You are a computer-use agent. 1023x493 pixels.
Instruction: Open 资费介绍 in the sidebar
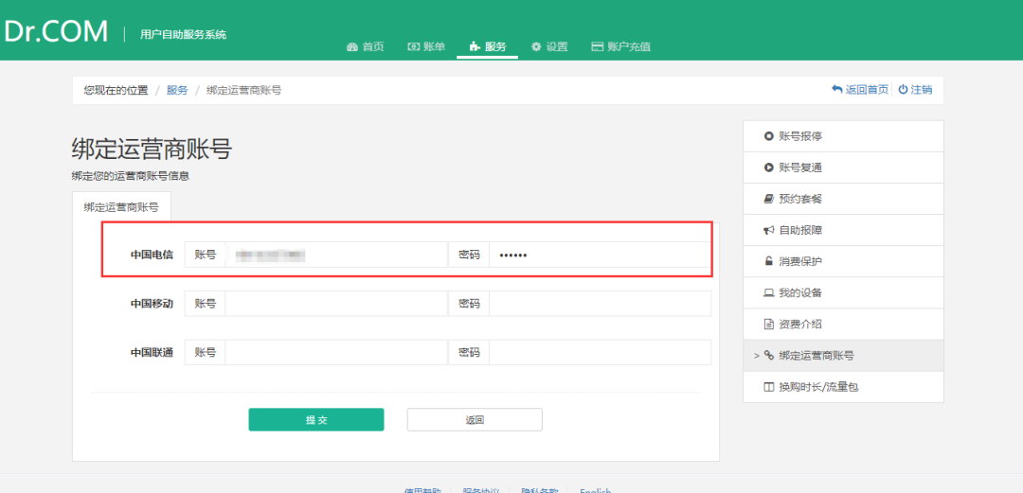coord(799,324)
